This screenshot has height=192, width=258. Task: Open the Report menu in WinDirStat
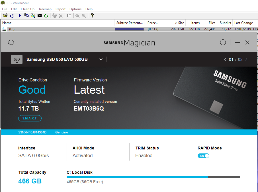tap(60, 9)
